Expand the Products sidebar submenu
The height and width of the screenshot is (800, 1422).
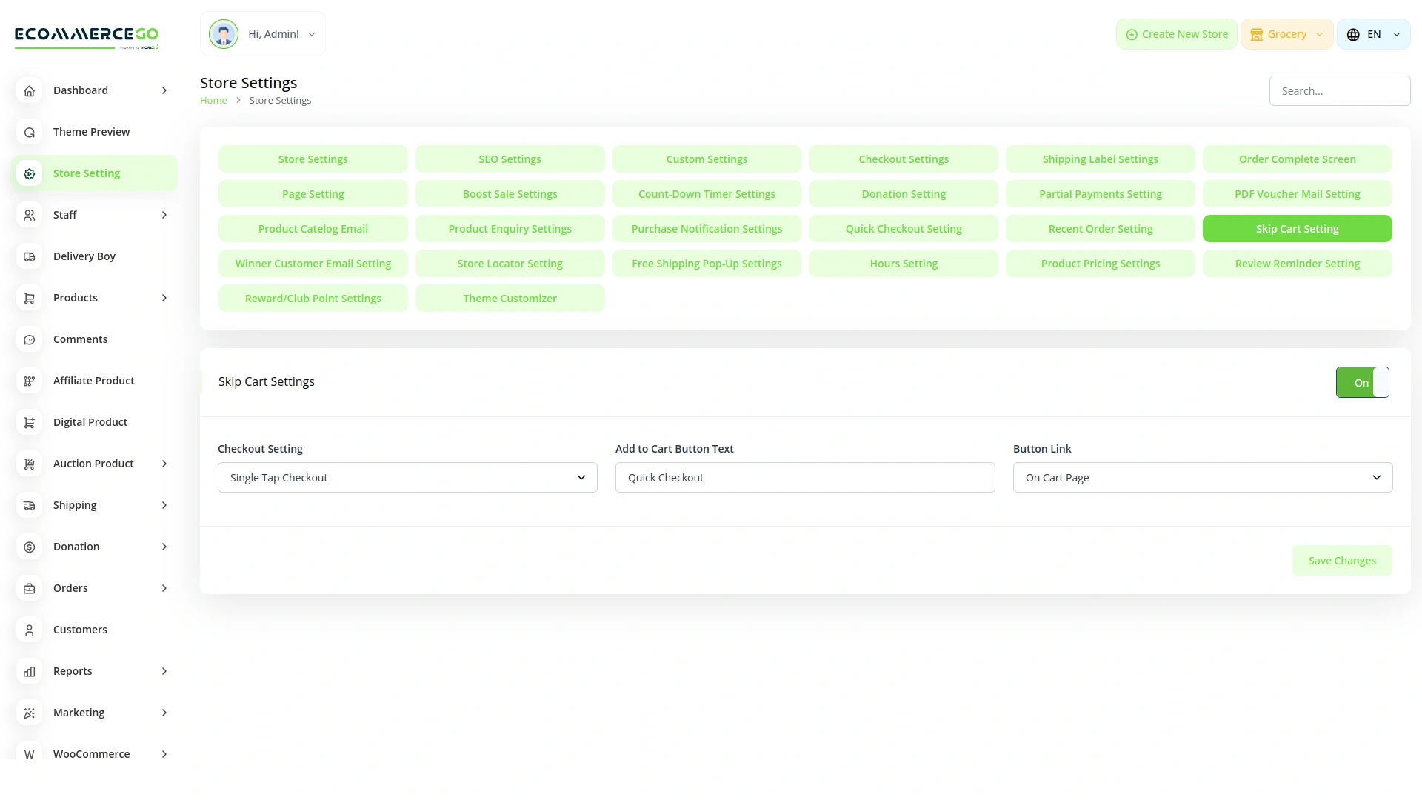point(164,298)
